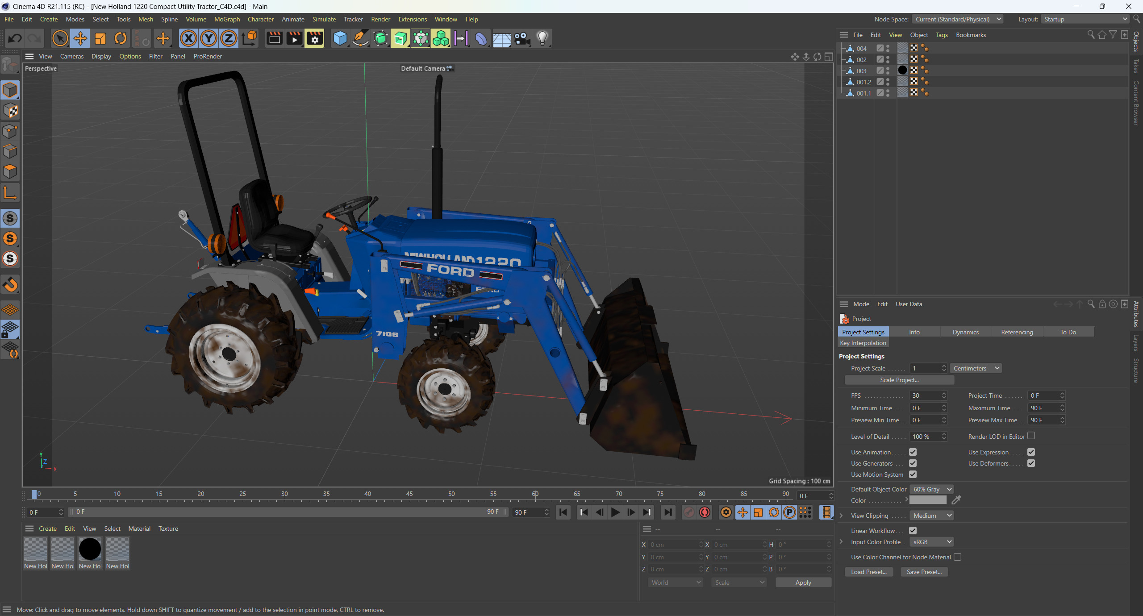The image size is (1143, 616).
Task: Open the Deformer (bend) object icon
Action: (x=481, y=38)
